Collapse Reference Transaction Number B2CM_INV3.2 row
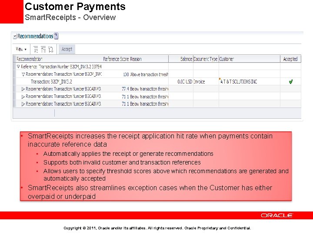 tap(18, 66)
